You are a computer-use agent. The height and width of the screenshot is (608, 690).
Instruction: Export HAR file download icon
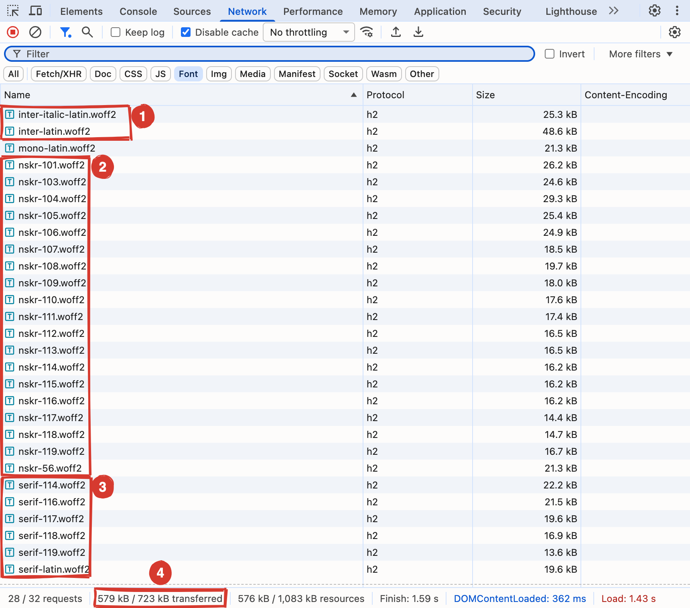point(418,32)
